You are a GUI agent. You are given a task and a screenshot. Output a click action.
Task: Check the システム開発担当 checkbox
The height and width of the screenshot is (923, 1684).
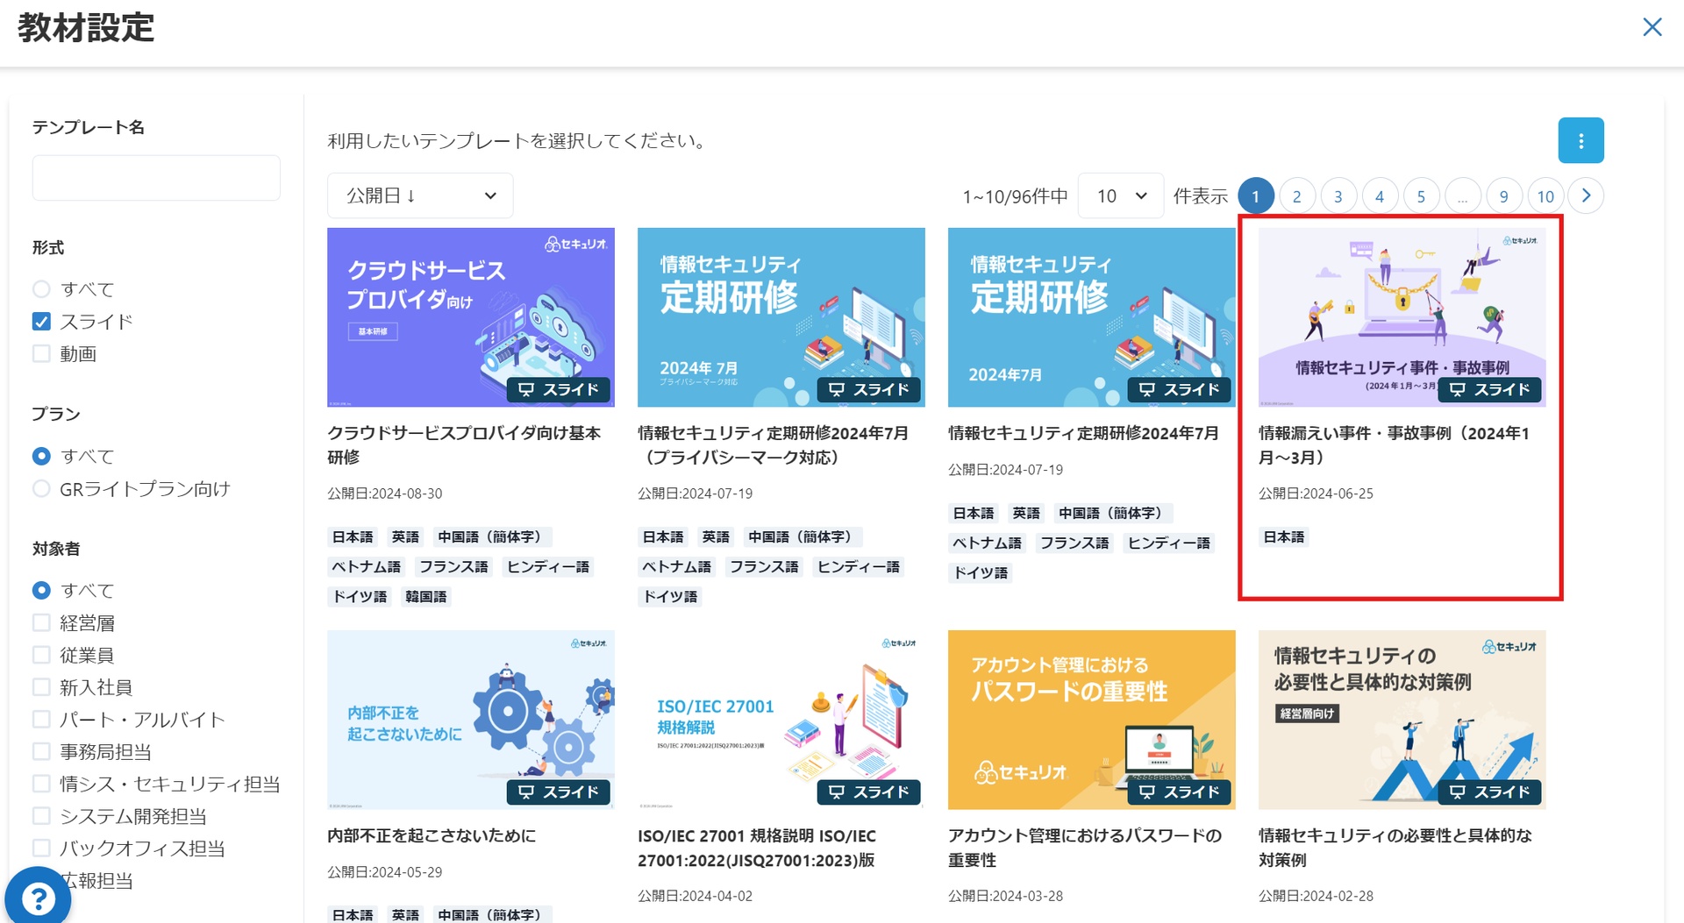coord(41,816)
